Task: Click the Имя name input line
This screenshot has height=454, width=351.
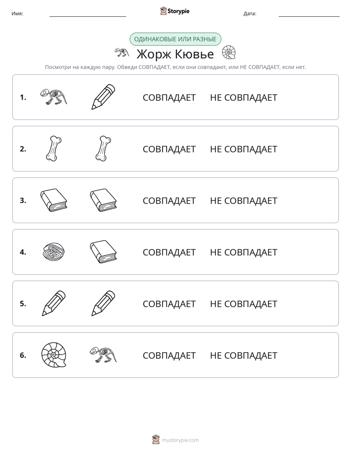Action: click(x=88, y=14)
